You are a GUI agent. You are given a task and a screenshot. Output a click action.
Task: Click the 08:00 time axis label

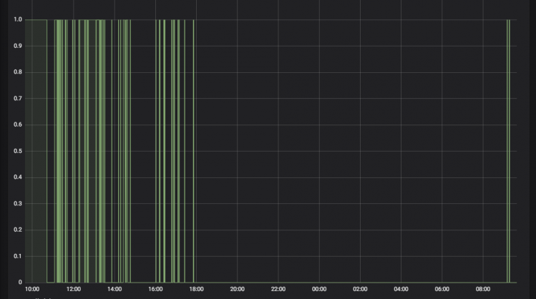click(x=483, y=289)
